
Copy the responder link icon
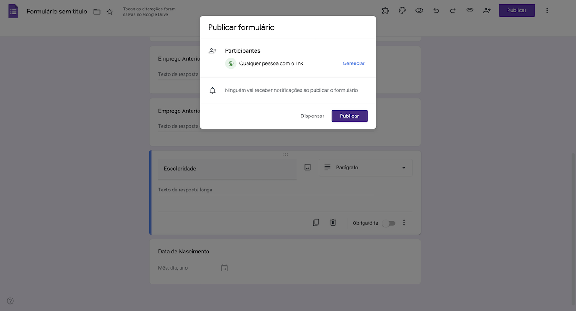tap(470, 10)
